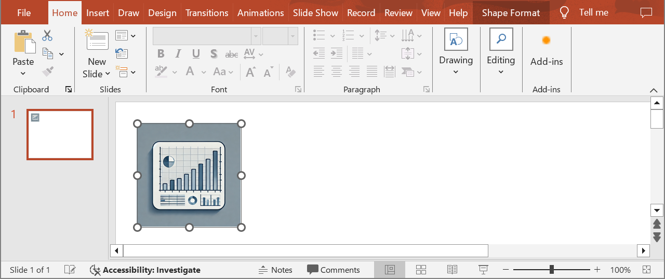Open the Insert tab
Viewport: 665px width, 279px height.
click(x=98, y=13)
